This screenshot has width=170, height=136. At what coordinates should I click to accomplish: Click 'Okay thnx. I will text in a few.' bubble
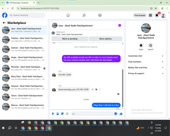(106, 105)
